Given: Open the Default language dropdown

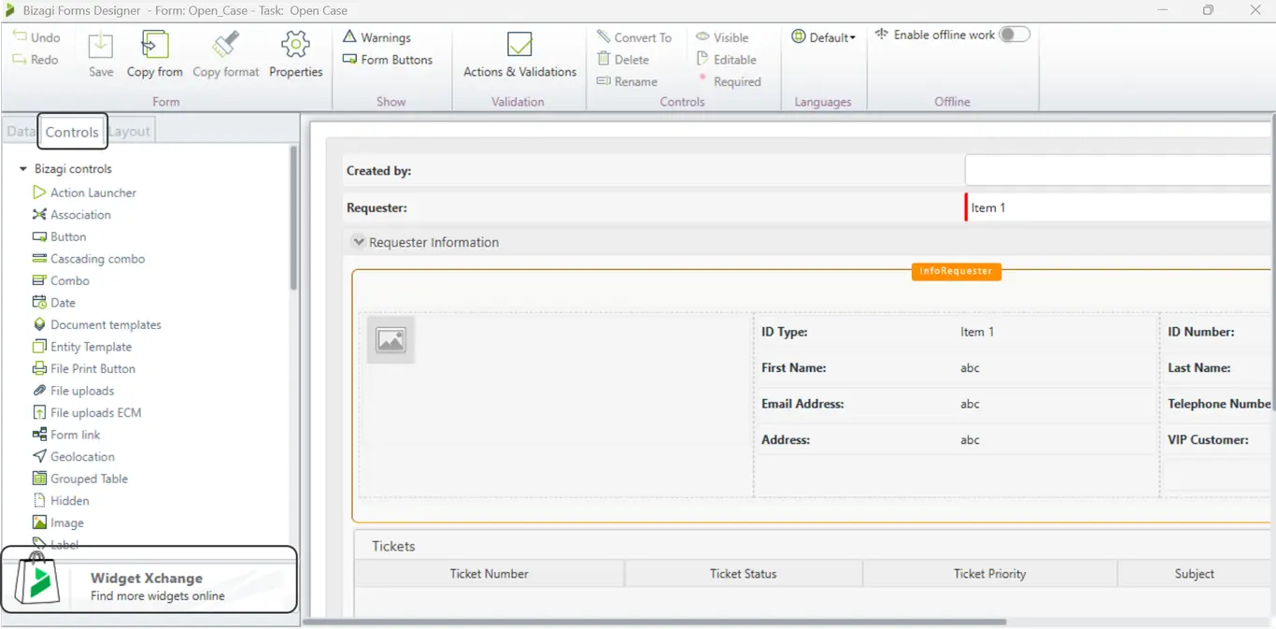Looking at the screenshot, I should pos(824,37).
